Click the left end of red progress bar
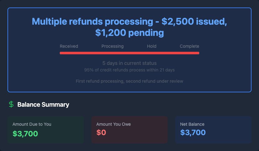This screenshot has height=151, width=259. [61, 53]
